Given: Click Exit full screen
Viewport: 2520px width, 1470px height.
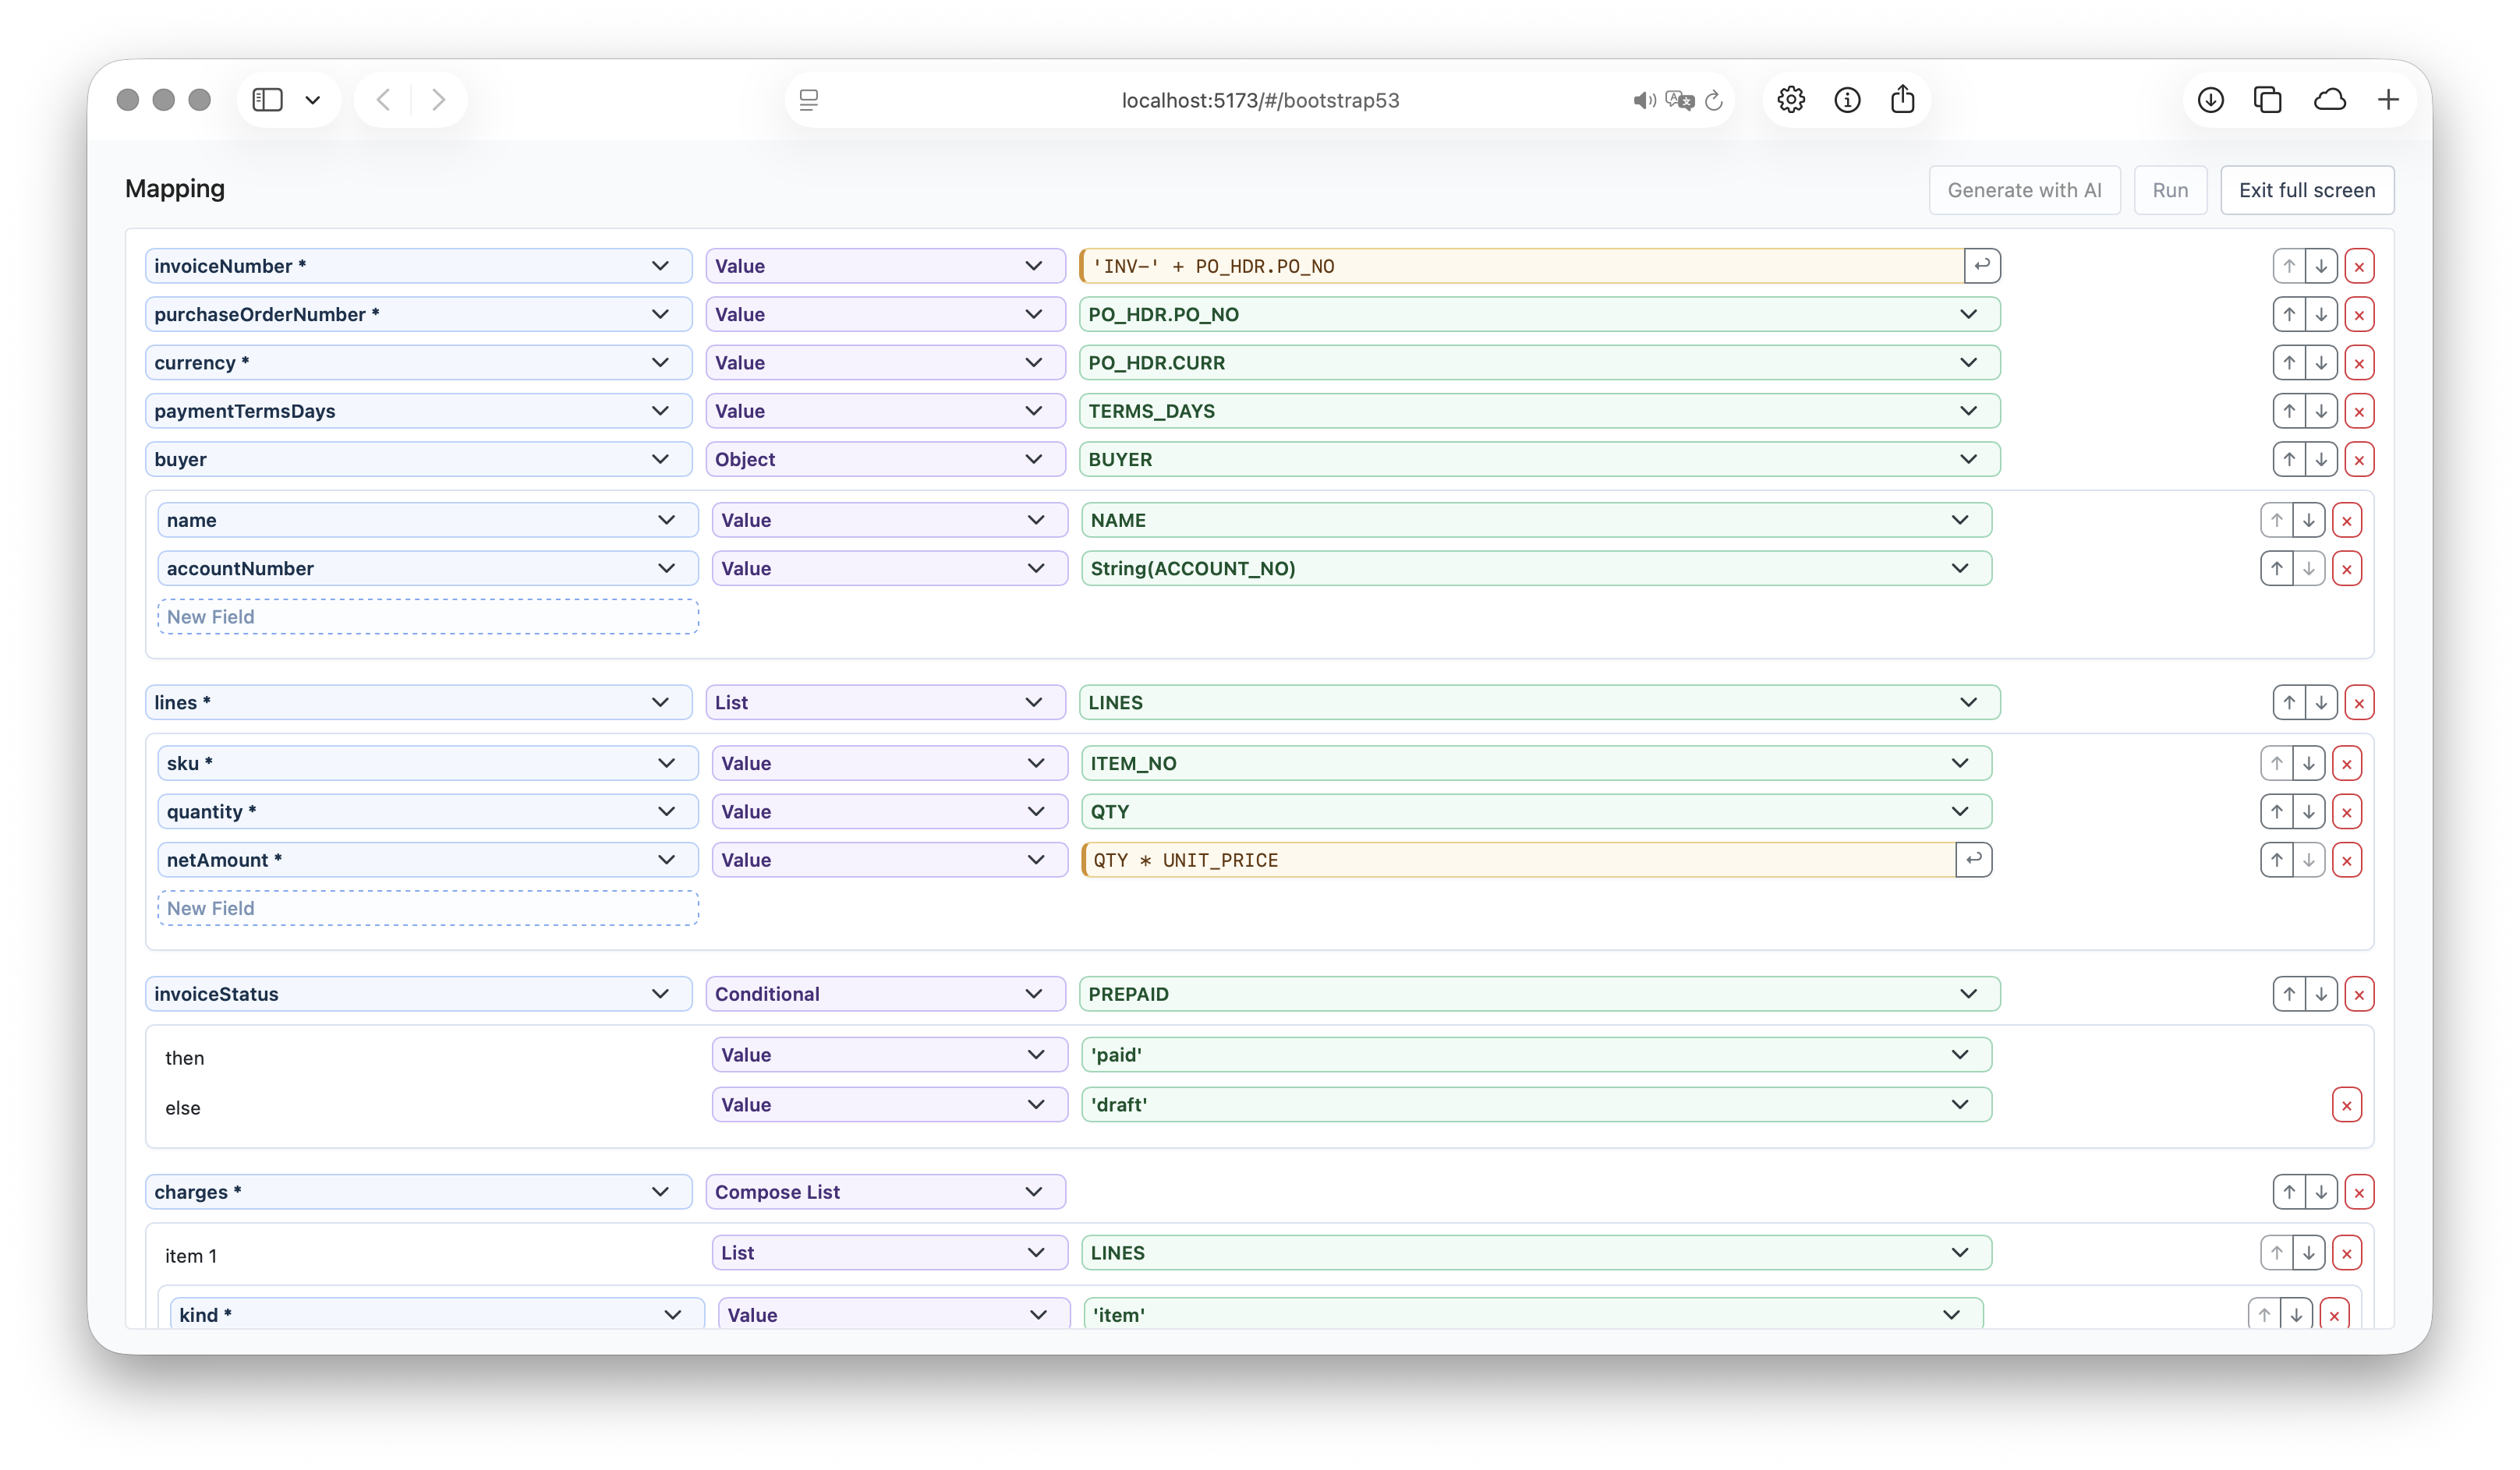Looking at the screenshot, I should coord(2307,190).
